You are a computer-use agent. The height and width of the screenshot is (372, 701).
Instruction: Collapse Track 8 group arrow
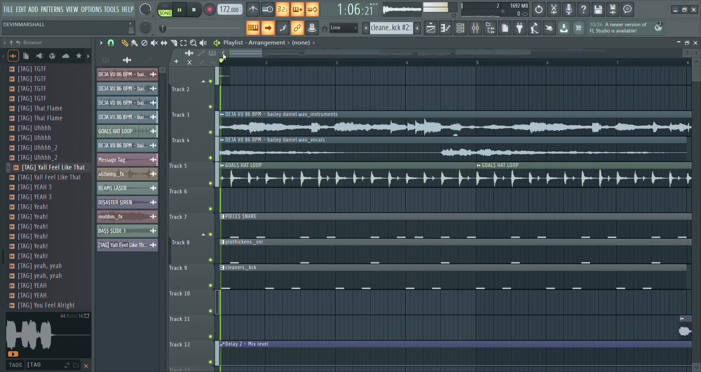coord(203,235)
